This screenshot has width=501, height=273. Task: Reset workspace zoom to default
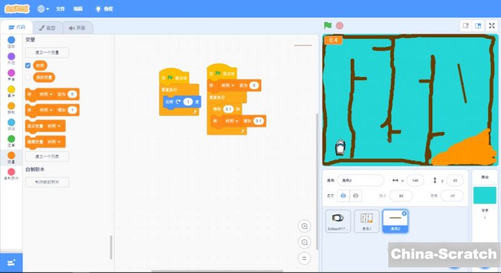tap(304, 257)
